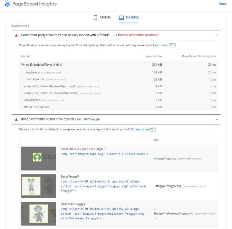The height and width of the screenshot is (229, 232).
Task: Click the halloween_froggyv.svg img code snippet
Action: pos(103,213)
